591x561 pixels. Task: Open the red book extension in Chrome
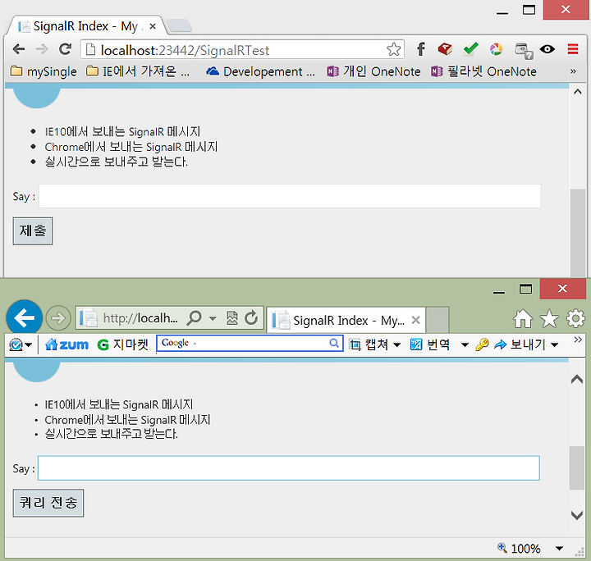[445, 49]
